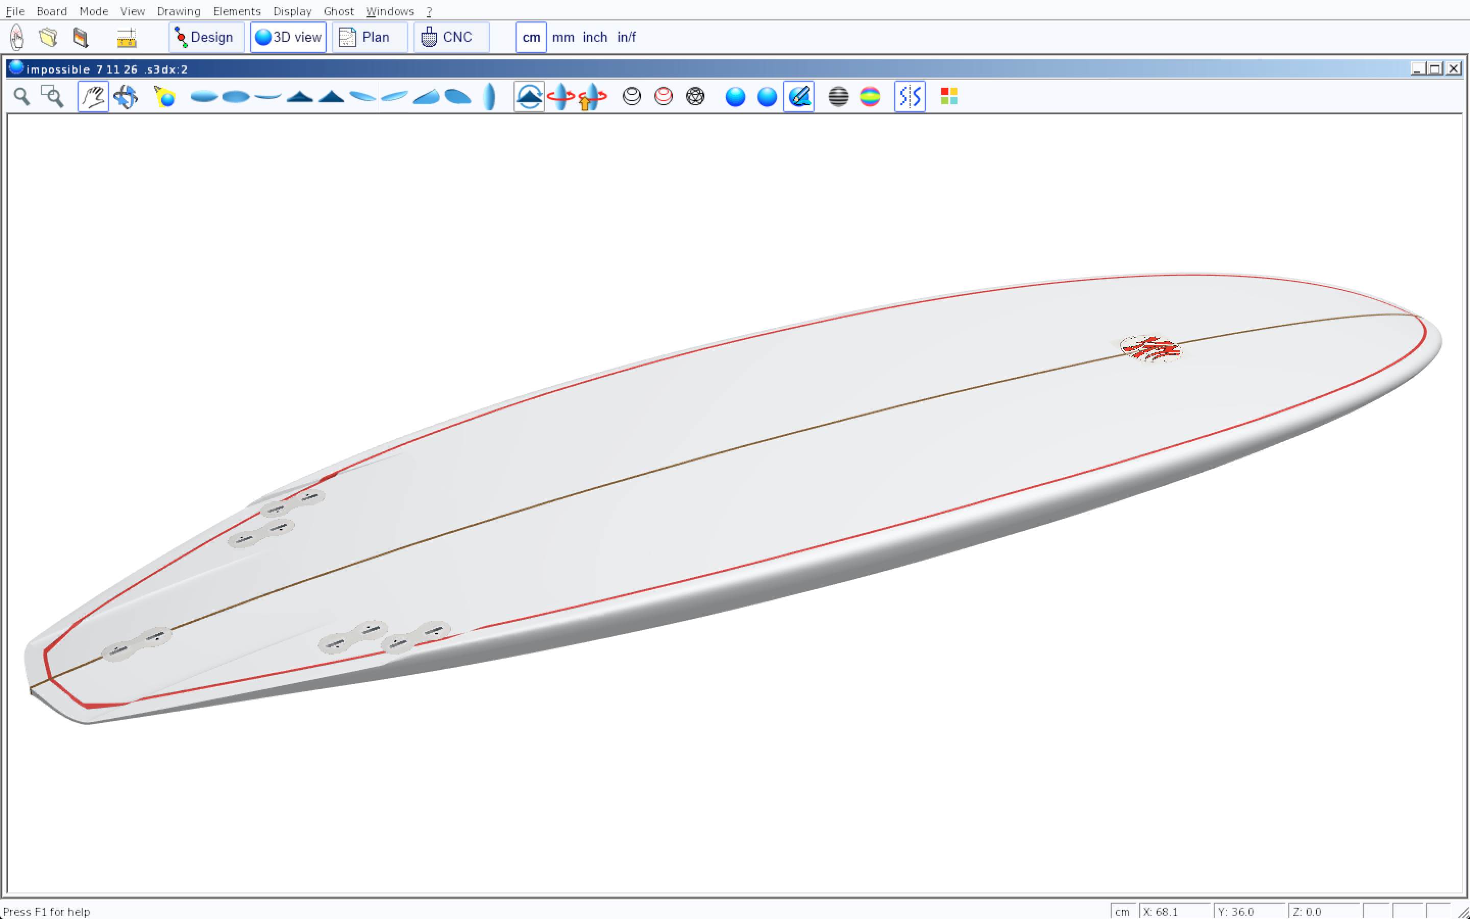Open the Ghost menu
The width and height of the screenshot is (1470, 919).
pos(338,11)
